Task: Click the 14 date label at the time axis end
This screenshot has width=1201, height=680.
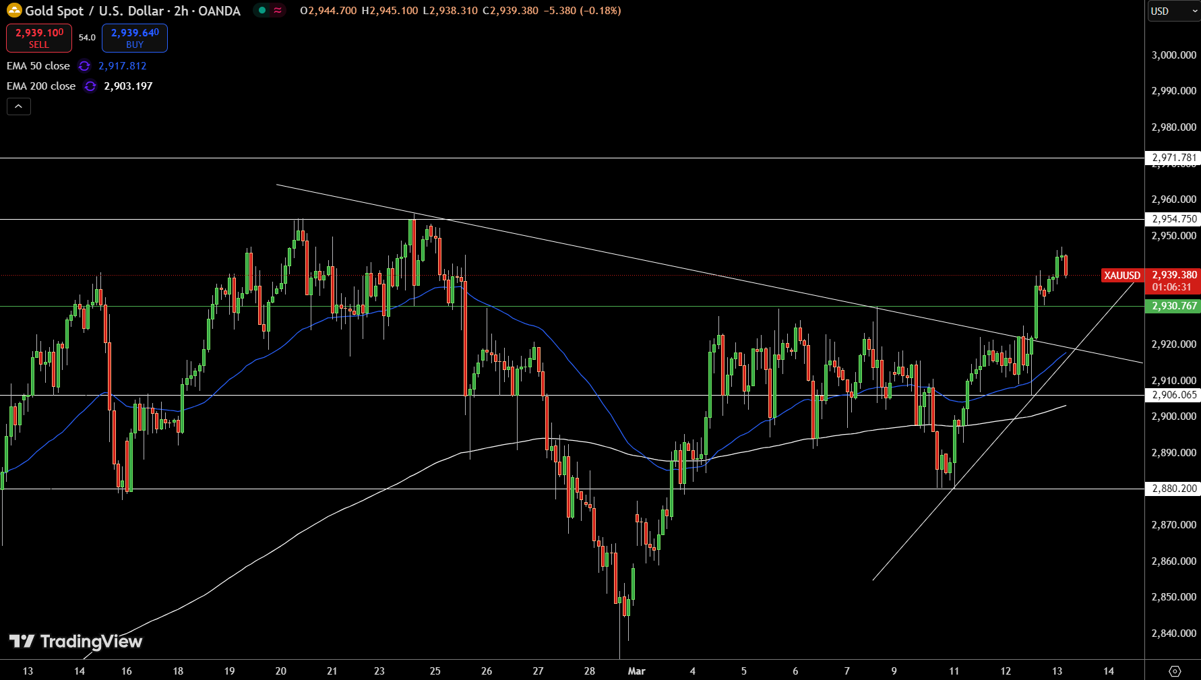Action: (1109, 671)
